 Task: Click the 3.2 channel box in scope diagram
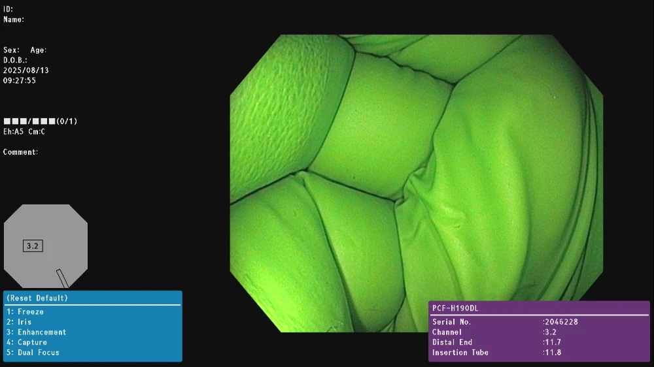click(x=33, y=246)
